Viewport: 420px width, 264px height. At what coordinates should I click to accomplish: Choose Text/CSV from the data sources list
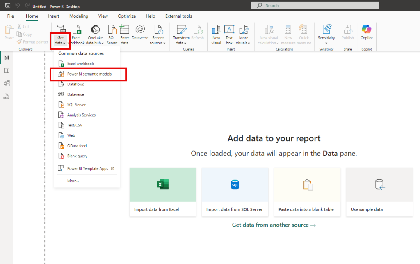point(75,125)
